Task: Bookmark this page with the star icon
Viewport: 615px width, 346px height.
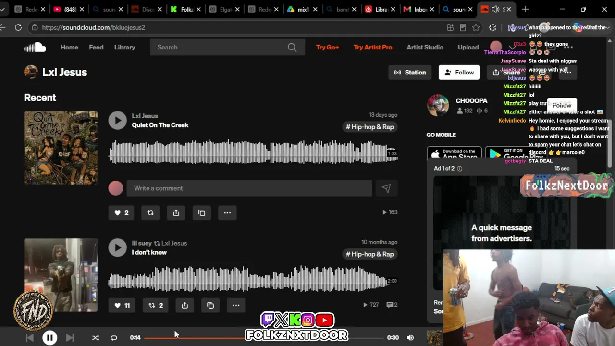Action: coord(476,27)
